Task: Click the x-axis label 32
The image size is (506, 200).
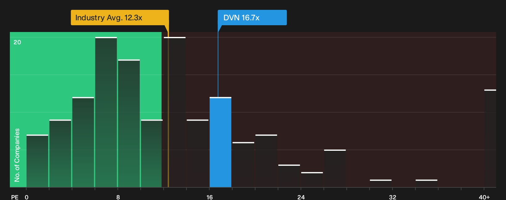Action: (x=392, y=197)
